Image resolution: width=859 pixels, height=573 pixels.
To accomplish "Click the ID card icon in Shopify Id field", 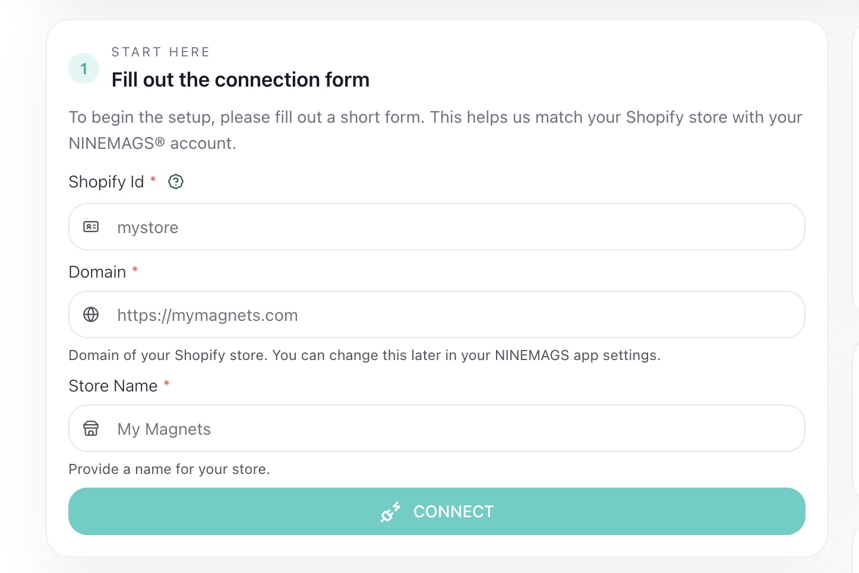I will point(91,227).
